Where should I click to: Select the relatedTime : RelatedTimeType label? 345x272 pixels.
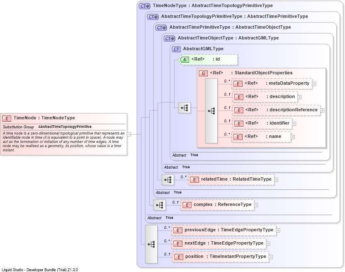tap(236, 179)
